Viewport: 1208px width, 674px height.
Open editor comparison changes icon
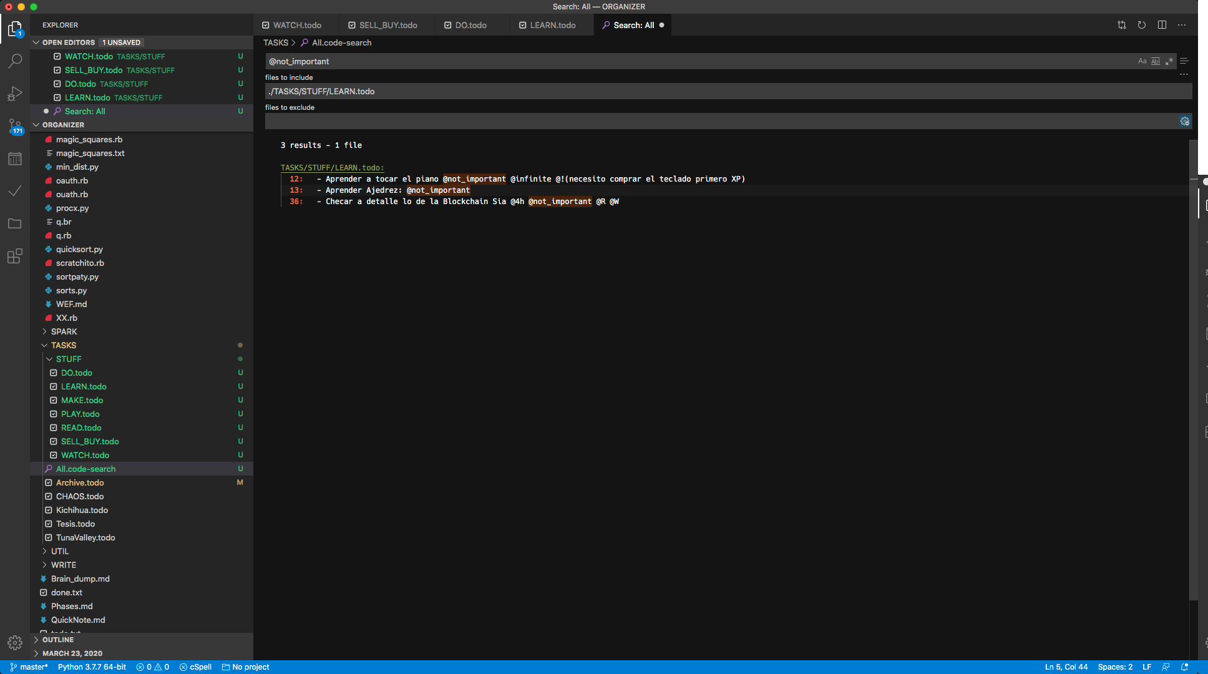click(x=1122, y=25)
